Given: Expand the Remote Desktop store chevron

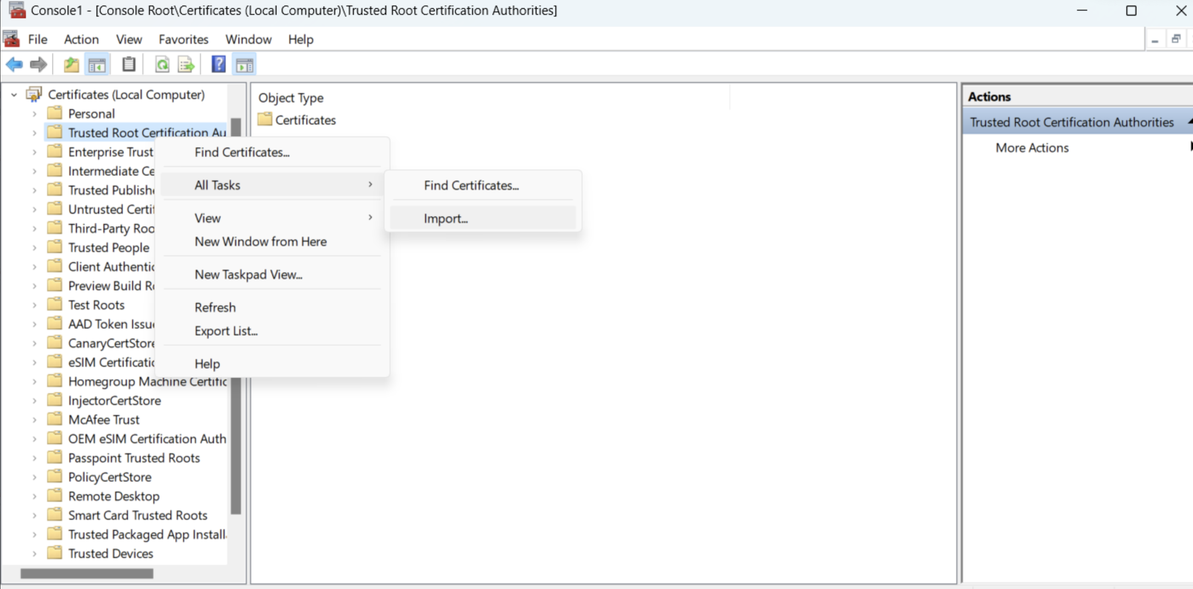Looking at the screenshot, I should (34, 496).
